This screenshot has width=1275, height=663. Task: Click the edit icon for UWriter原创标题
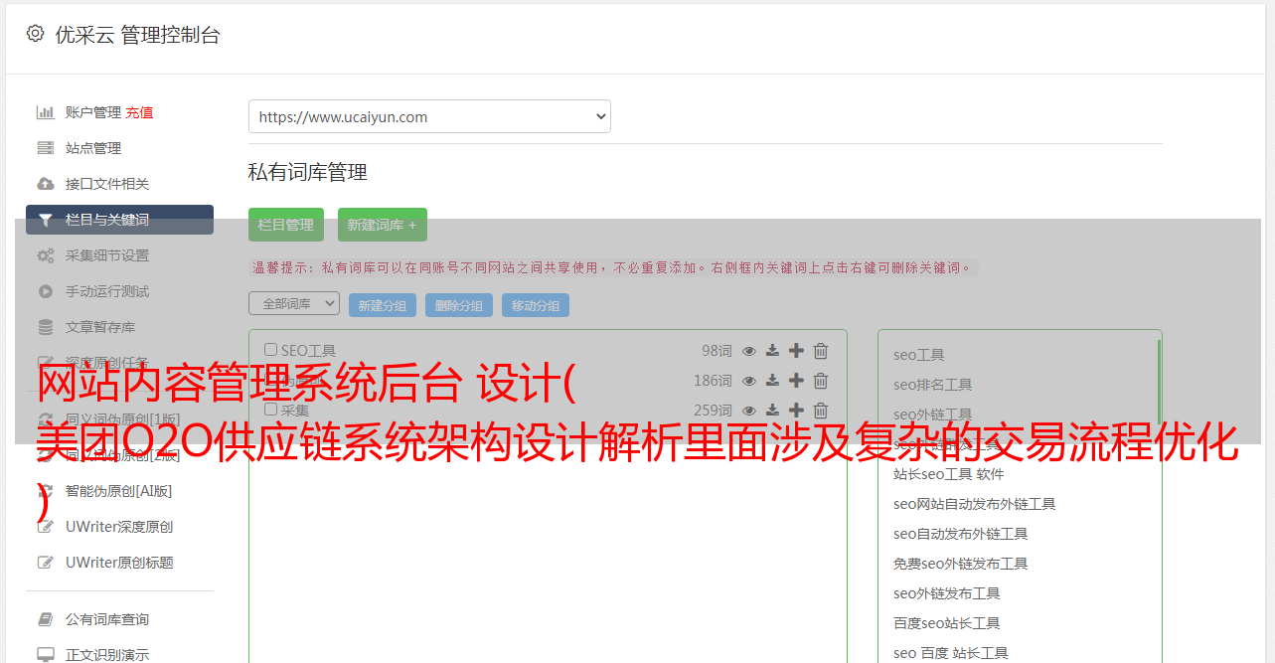point(45,563)
